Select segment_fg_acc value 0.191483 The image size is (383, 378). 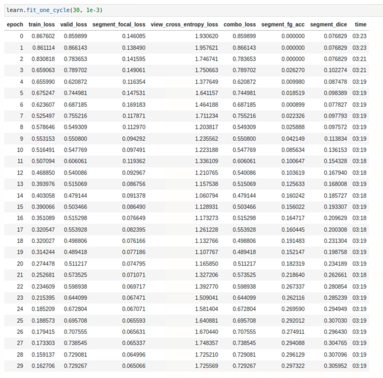tap(293, 241)
